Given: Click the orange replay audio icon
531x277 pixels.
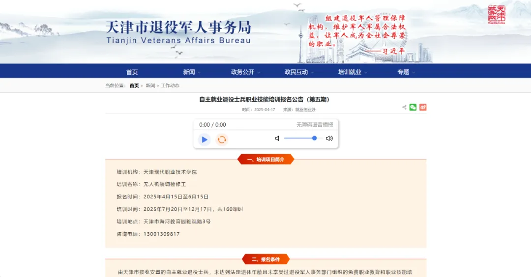Looking at the screenshot, I should click(222, 139).
